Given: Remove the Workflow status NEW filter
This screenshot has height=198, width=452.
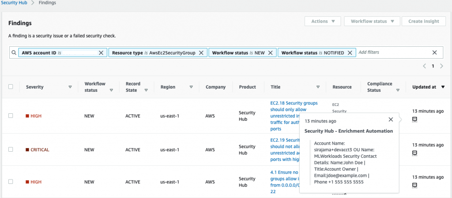Looking at the screenshot, I should point(271,52).
